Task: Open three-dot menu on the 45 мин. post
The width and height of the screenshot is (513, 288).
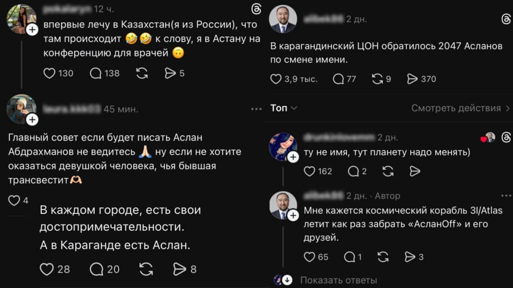Action: 256,109
